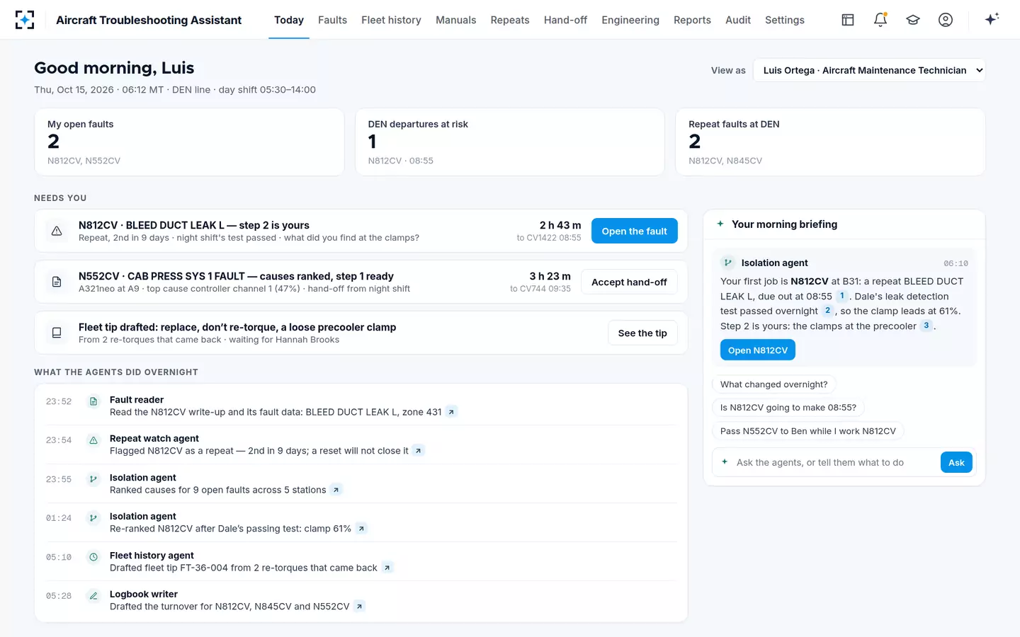
Task: Open the notifications bell
Action: [880, 20]
